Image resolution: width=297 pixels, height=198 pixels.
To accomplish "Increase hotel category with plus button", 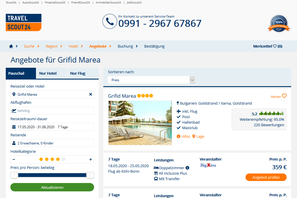I will pyautogui.click(x=91, y=159).
